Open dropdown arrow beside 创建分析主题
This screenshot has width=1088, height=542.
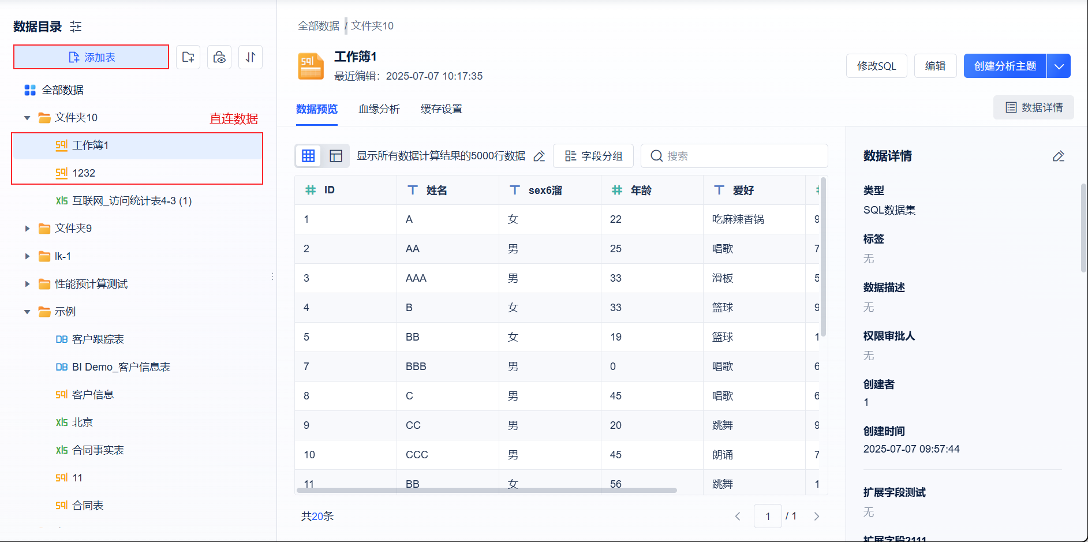(1059, 66)
